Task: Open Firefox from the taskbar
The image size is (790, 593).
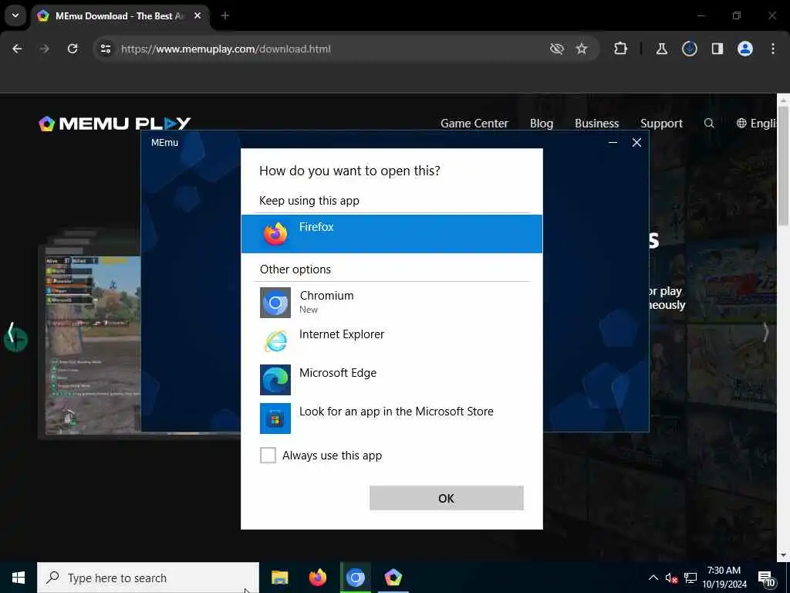Action: 317,578
